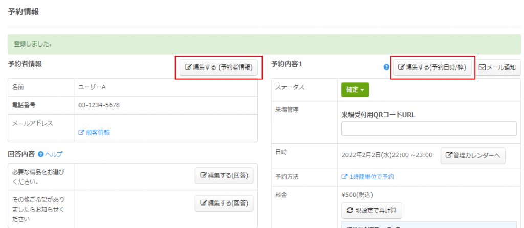This screenshot has height=228, width=524.
Task: Click the name value ユーザーA
Action: point(92,87)
